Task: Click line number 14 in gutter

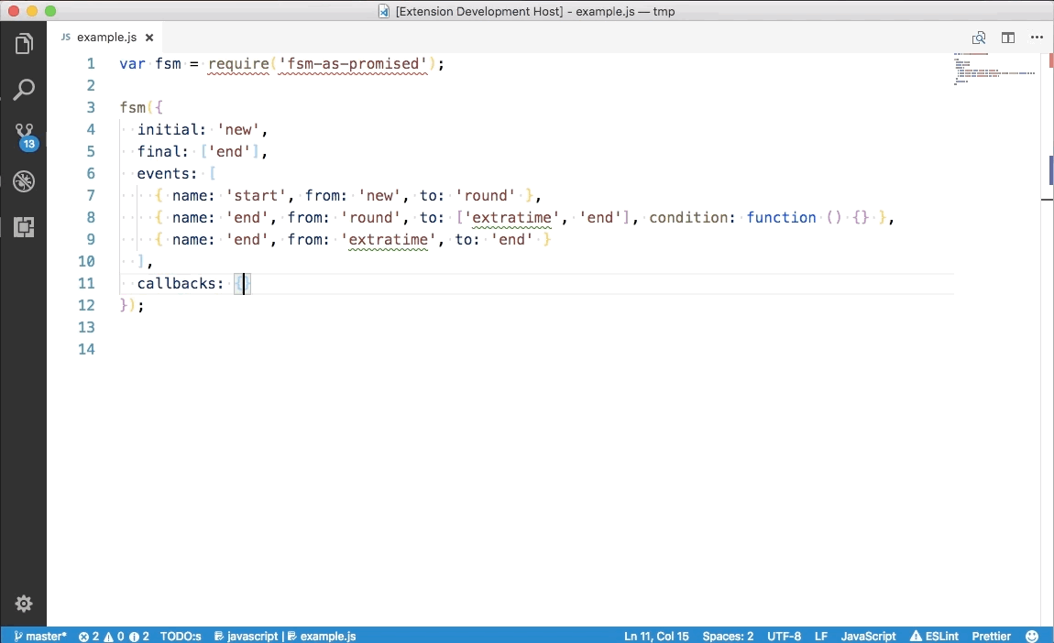Action: (x=87, y=349)
